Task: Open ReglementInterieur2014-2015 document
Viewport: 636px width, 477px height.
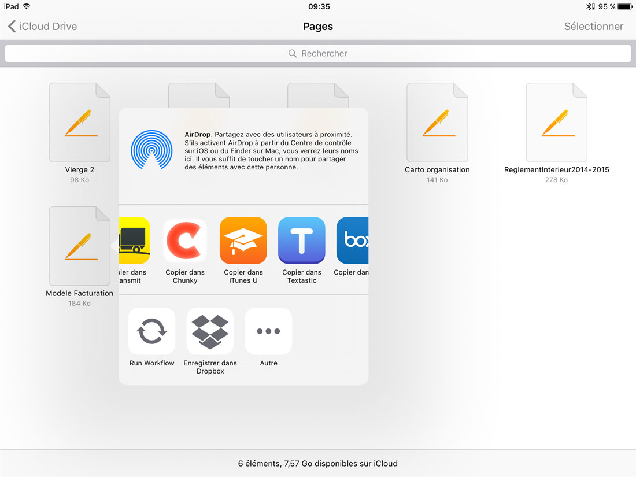Action: click(x=556, y=123)
